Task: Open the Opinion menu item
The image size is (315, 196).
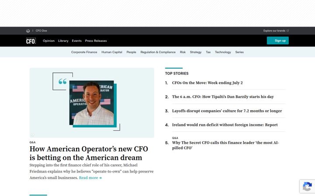Action: coord(49,41)
